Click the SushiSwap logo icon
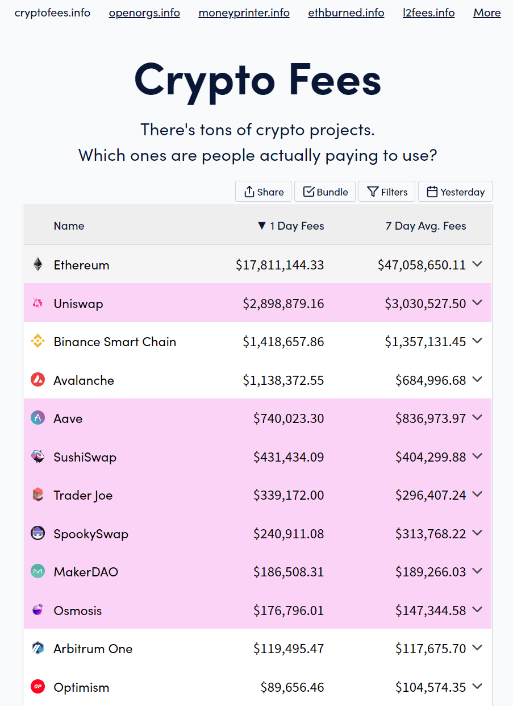 coord(37,456)
